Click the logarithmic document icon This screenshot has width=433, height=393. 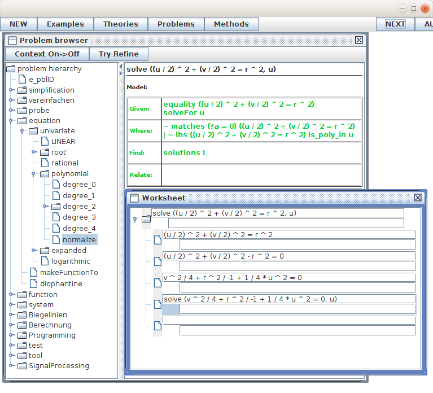(x=45, y=261)
